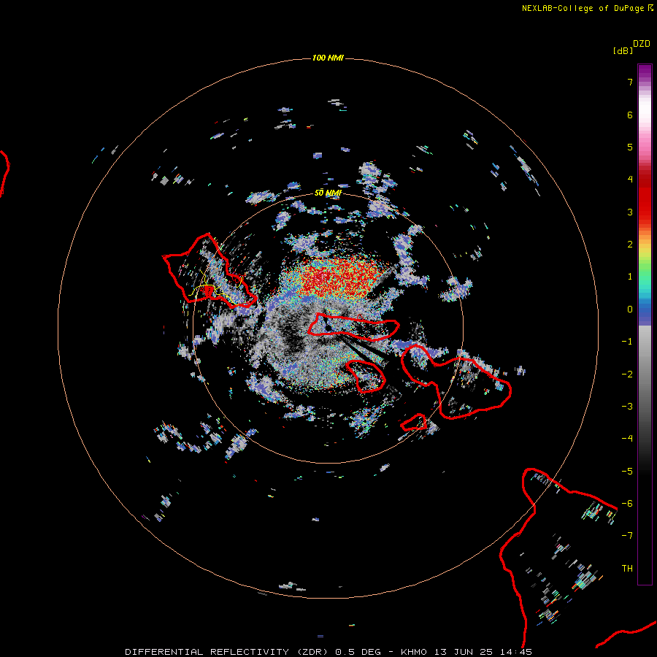
Task: Click the 3 value on the color scale
Action: point(630,212)
